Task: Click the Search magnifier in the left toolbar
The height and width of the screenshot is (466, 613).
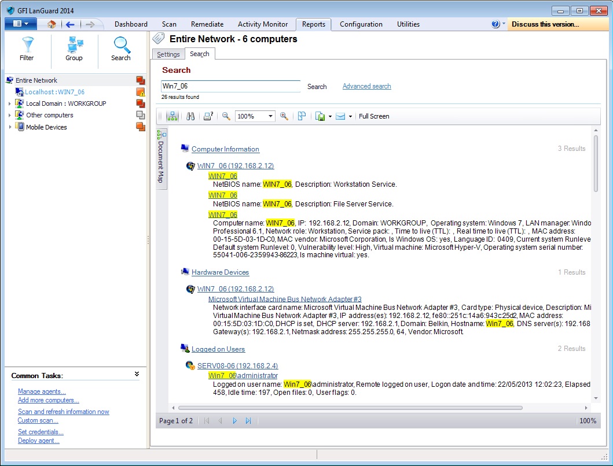Action: (x=121, y=49)
